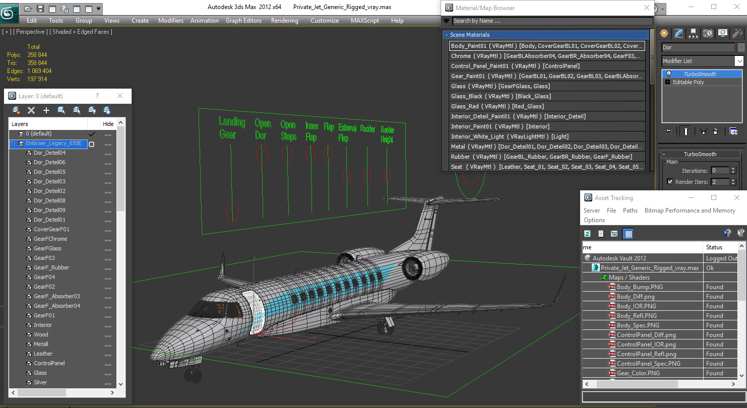The height and width of the screenshot is (408, 747).
Task: Click Delete layer X icon in Layer panel
Action: pyautogui.click(x=31, y=110)
